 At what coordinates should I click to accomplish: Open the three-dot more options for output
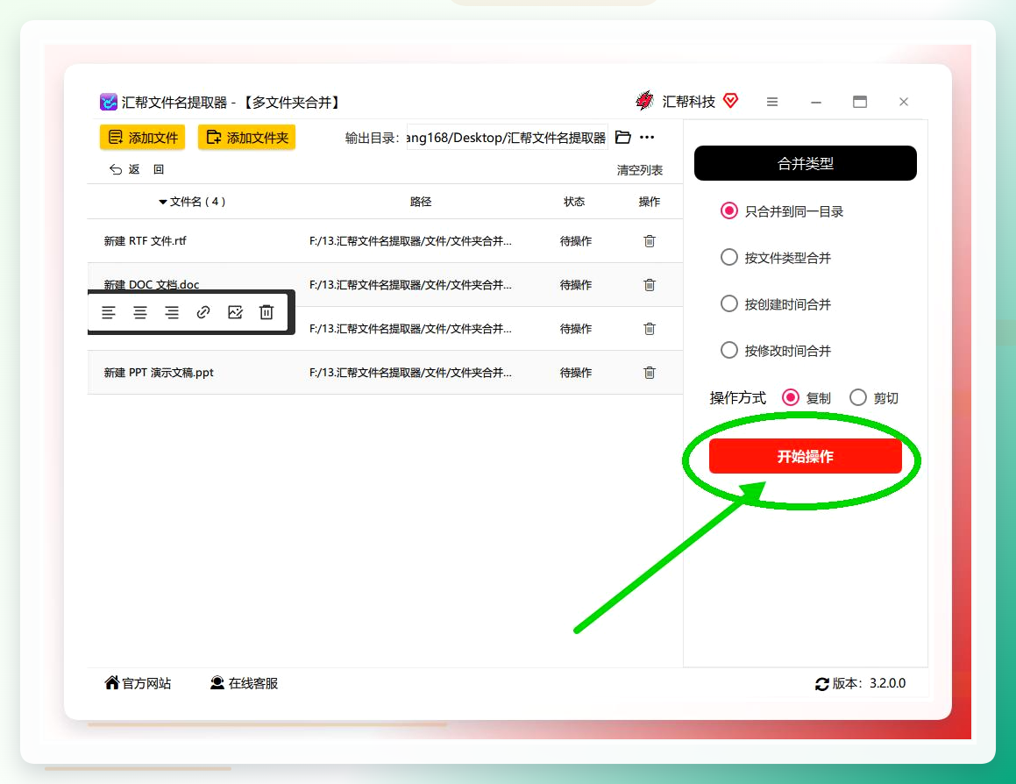647,138
